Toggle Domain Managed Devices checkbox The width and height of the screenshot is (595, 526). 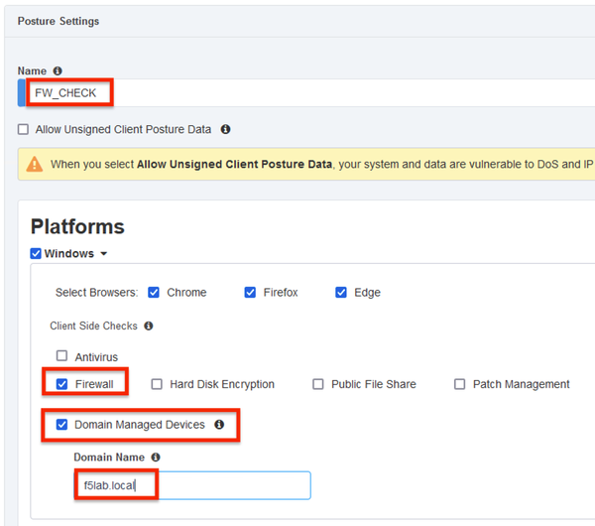(61, 425)
